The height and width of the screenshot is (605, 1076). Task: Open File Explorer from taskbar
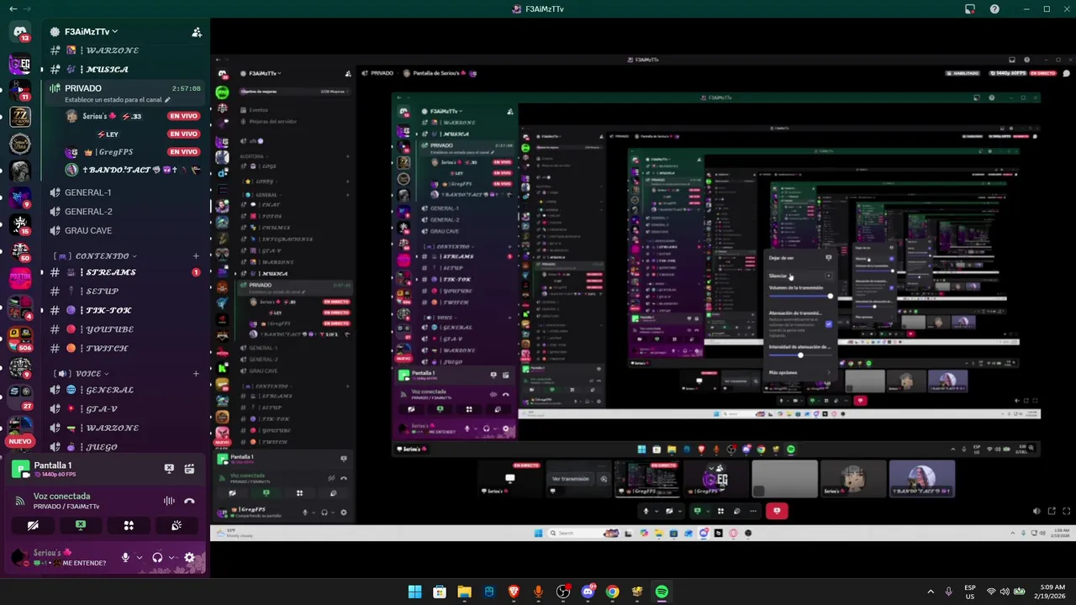464,592
